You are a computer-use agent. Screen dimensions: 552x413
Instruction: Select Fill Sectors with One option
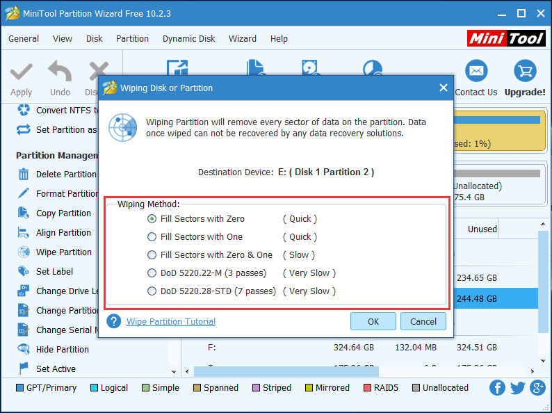point(152,236)
